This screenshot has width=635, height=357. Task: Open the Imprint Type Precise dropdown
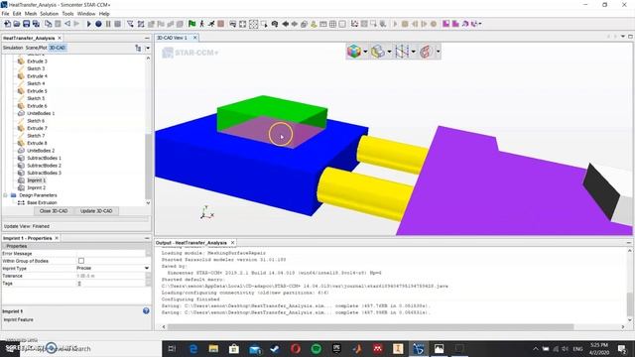pos(147,269)
